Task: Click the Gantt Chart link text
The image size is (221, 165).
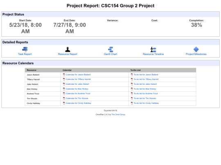Action: pyautogui.click(x=110, y=54)
